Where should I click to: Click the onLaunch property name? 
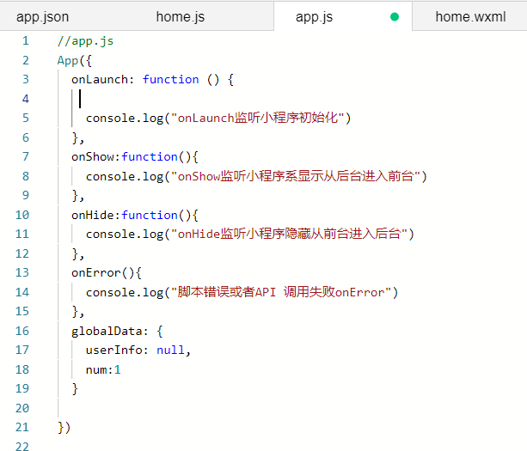click(x=100, y=80)
